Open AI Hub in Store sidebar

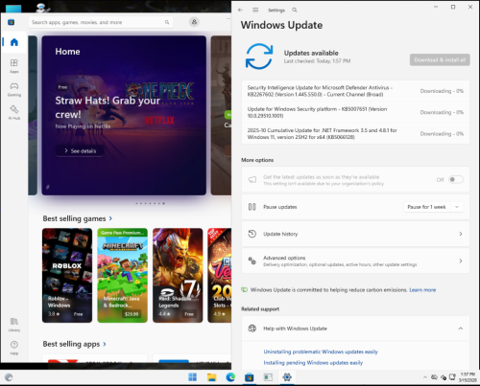[14, 112]
